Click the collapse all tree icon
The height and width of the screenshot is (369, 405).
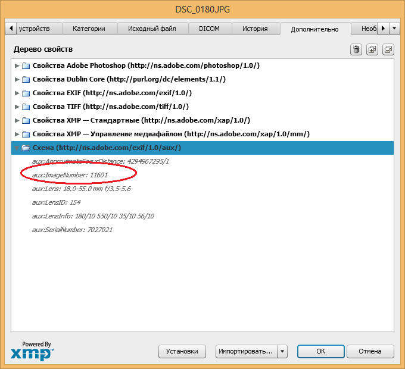point(388,49)
